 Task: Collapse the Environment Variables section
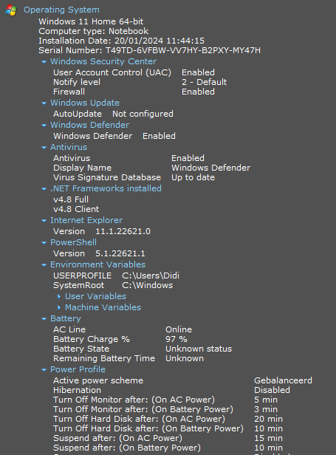click(44, 265)
